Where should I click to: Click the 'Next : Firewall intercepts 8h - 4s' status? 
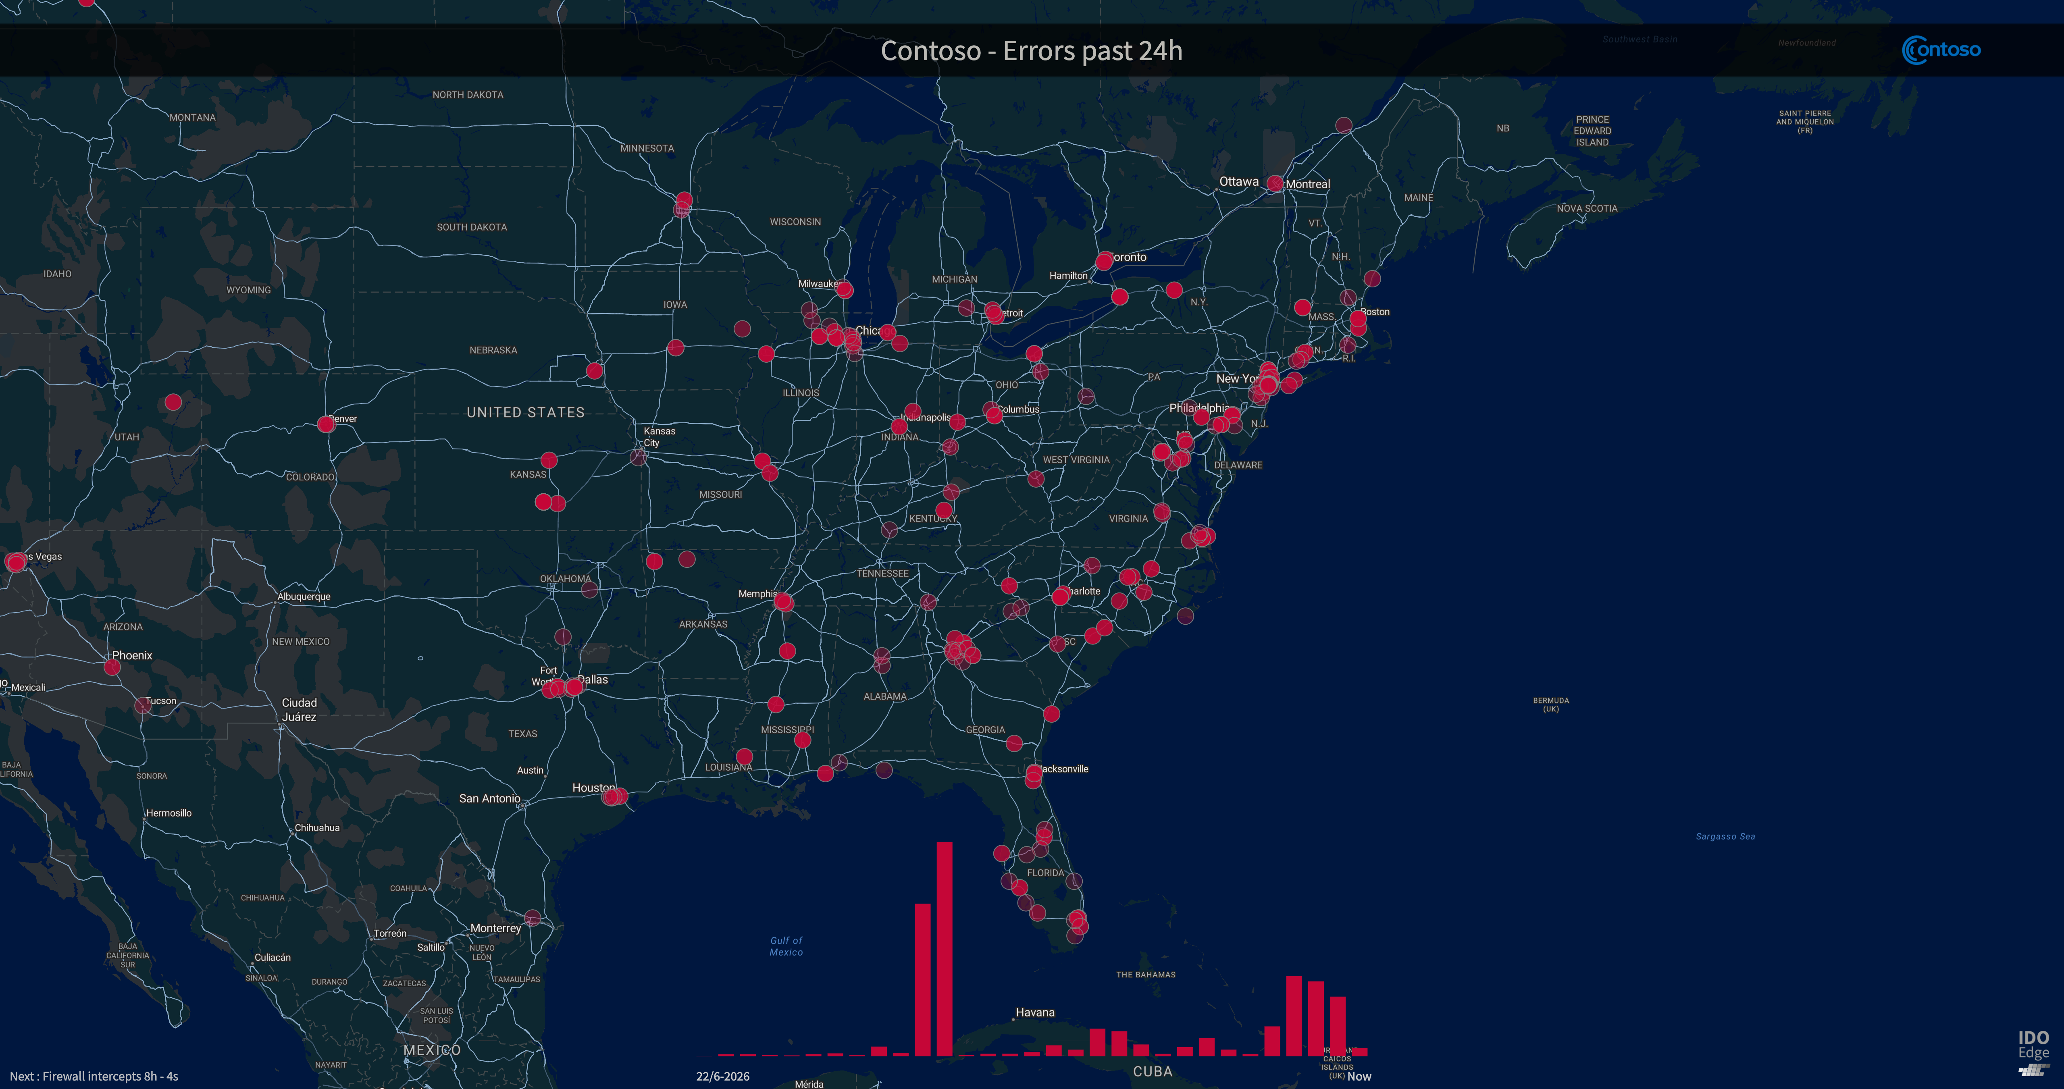point(94,1076)
